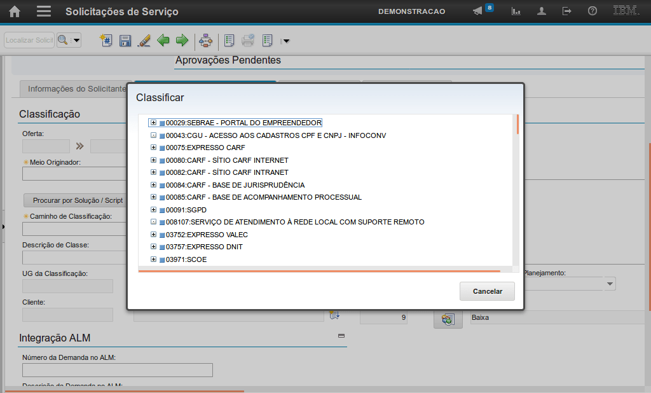Click the icon button left of Baixa
This screenshot has width=651, height=393.
pyautogui.click(x=448, y=319)
